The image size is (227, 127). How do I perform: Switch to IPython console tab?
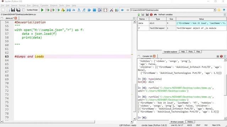point(177,122)
